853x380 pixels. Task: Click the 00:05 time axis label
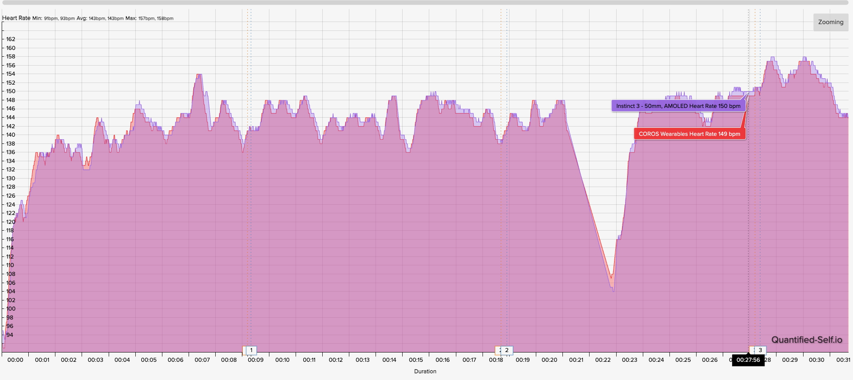[148, 360]
